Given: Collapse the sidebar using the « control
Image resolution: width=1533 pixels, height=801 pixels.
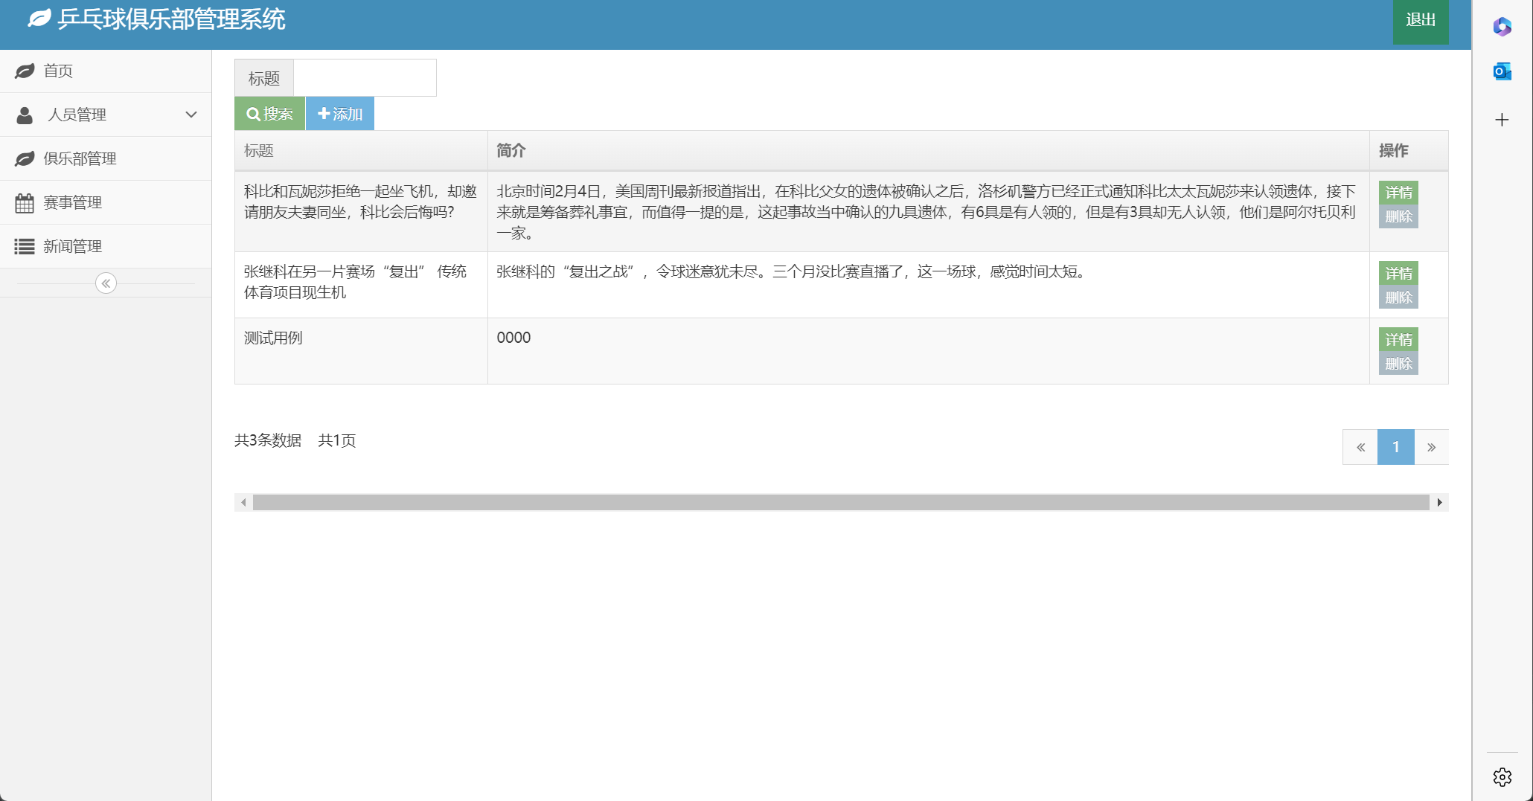Looking at the screenshot, I should (x=106, y=283).
